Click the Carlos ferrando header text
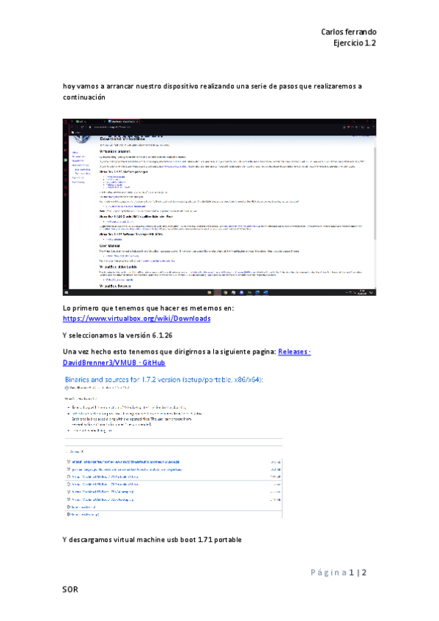Viewport: 439px width, 621px height. pos(349,32)
